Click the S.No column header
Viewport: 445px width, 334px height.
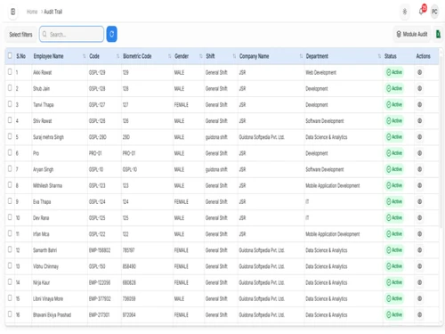tap(20, 56)
